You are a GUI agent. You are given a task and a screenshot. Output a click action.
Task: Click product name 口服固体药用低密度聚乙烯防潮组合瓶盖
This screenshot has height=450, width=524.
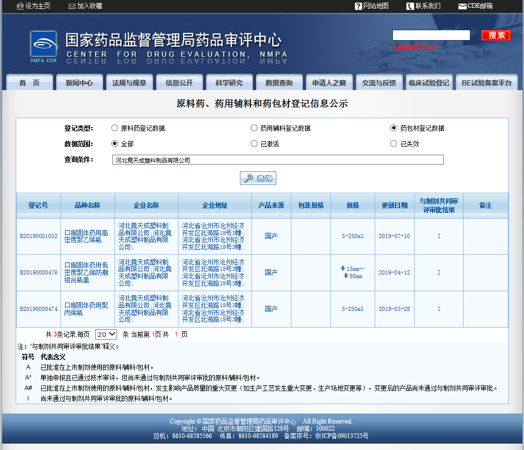pos(86,273)
